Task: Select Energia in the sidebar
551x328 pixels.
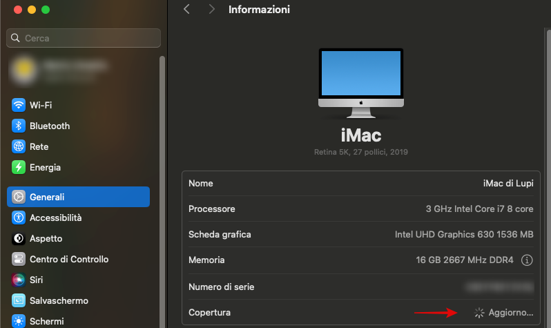Action: 78,167
